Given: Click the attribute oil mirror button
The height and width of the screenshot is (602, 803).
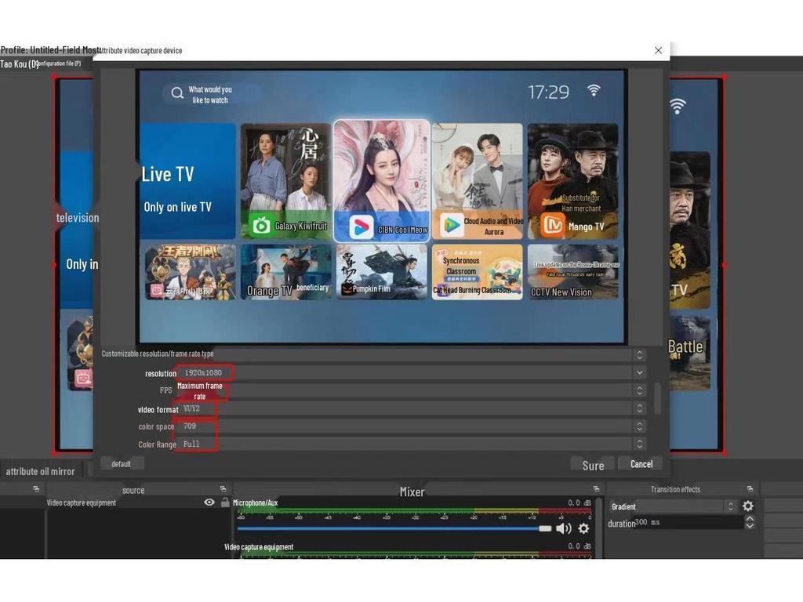Looking at the screenshot, I should [x=41, y=471].
